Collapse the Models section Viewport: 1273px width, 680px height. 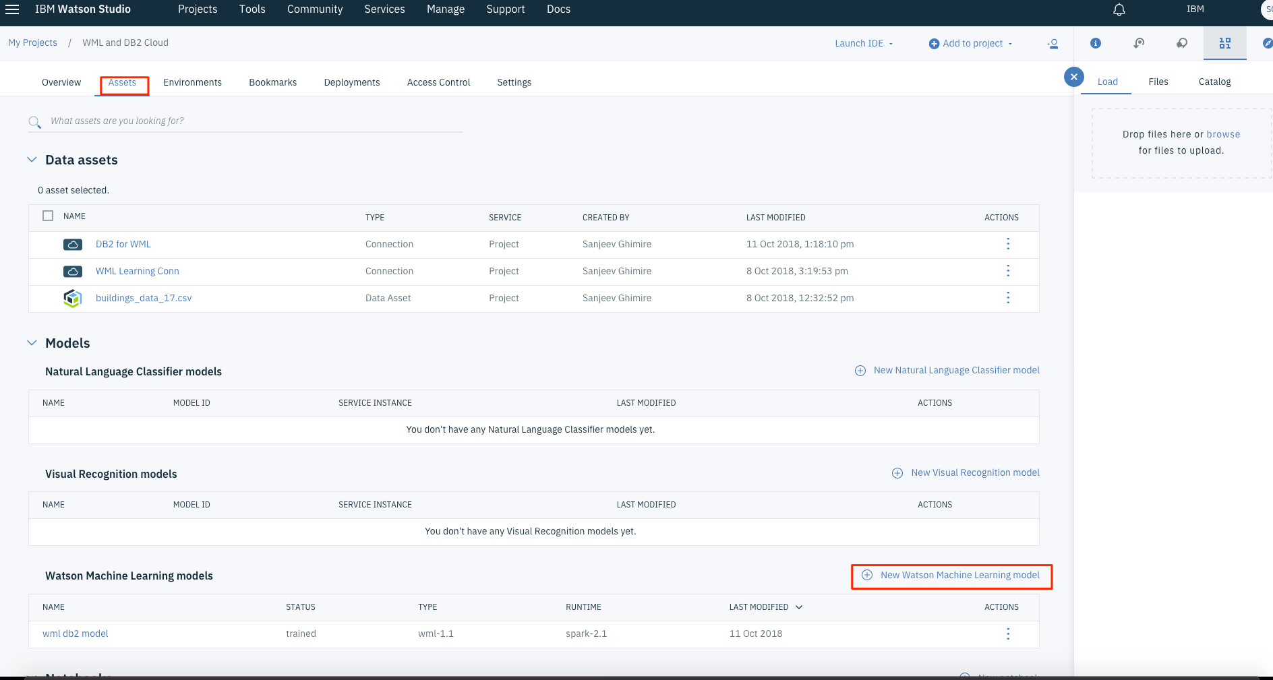[x=32, y=343]
